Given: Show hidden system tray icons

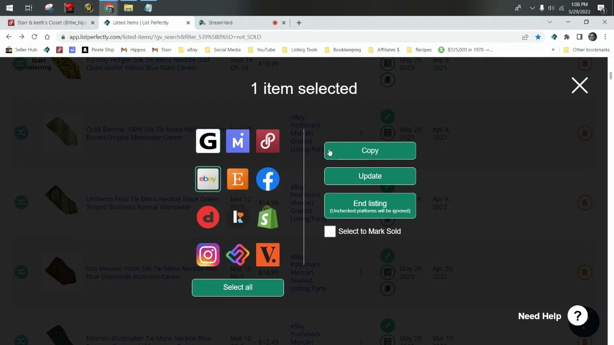Looking at the screenshot, I should point(532,8).
